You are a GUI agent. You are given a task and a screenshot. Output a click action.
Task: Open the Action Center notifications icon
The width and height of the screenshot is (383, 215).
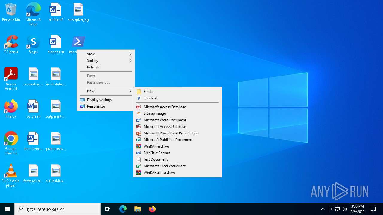(x=373, y=209)
